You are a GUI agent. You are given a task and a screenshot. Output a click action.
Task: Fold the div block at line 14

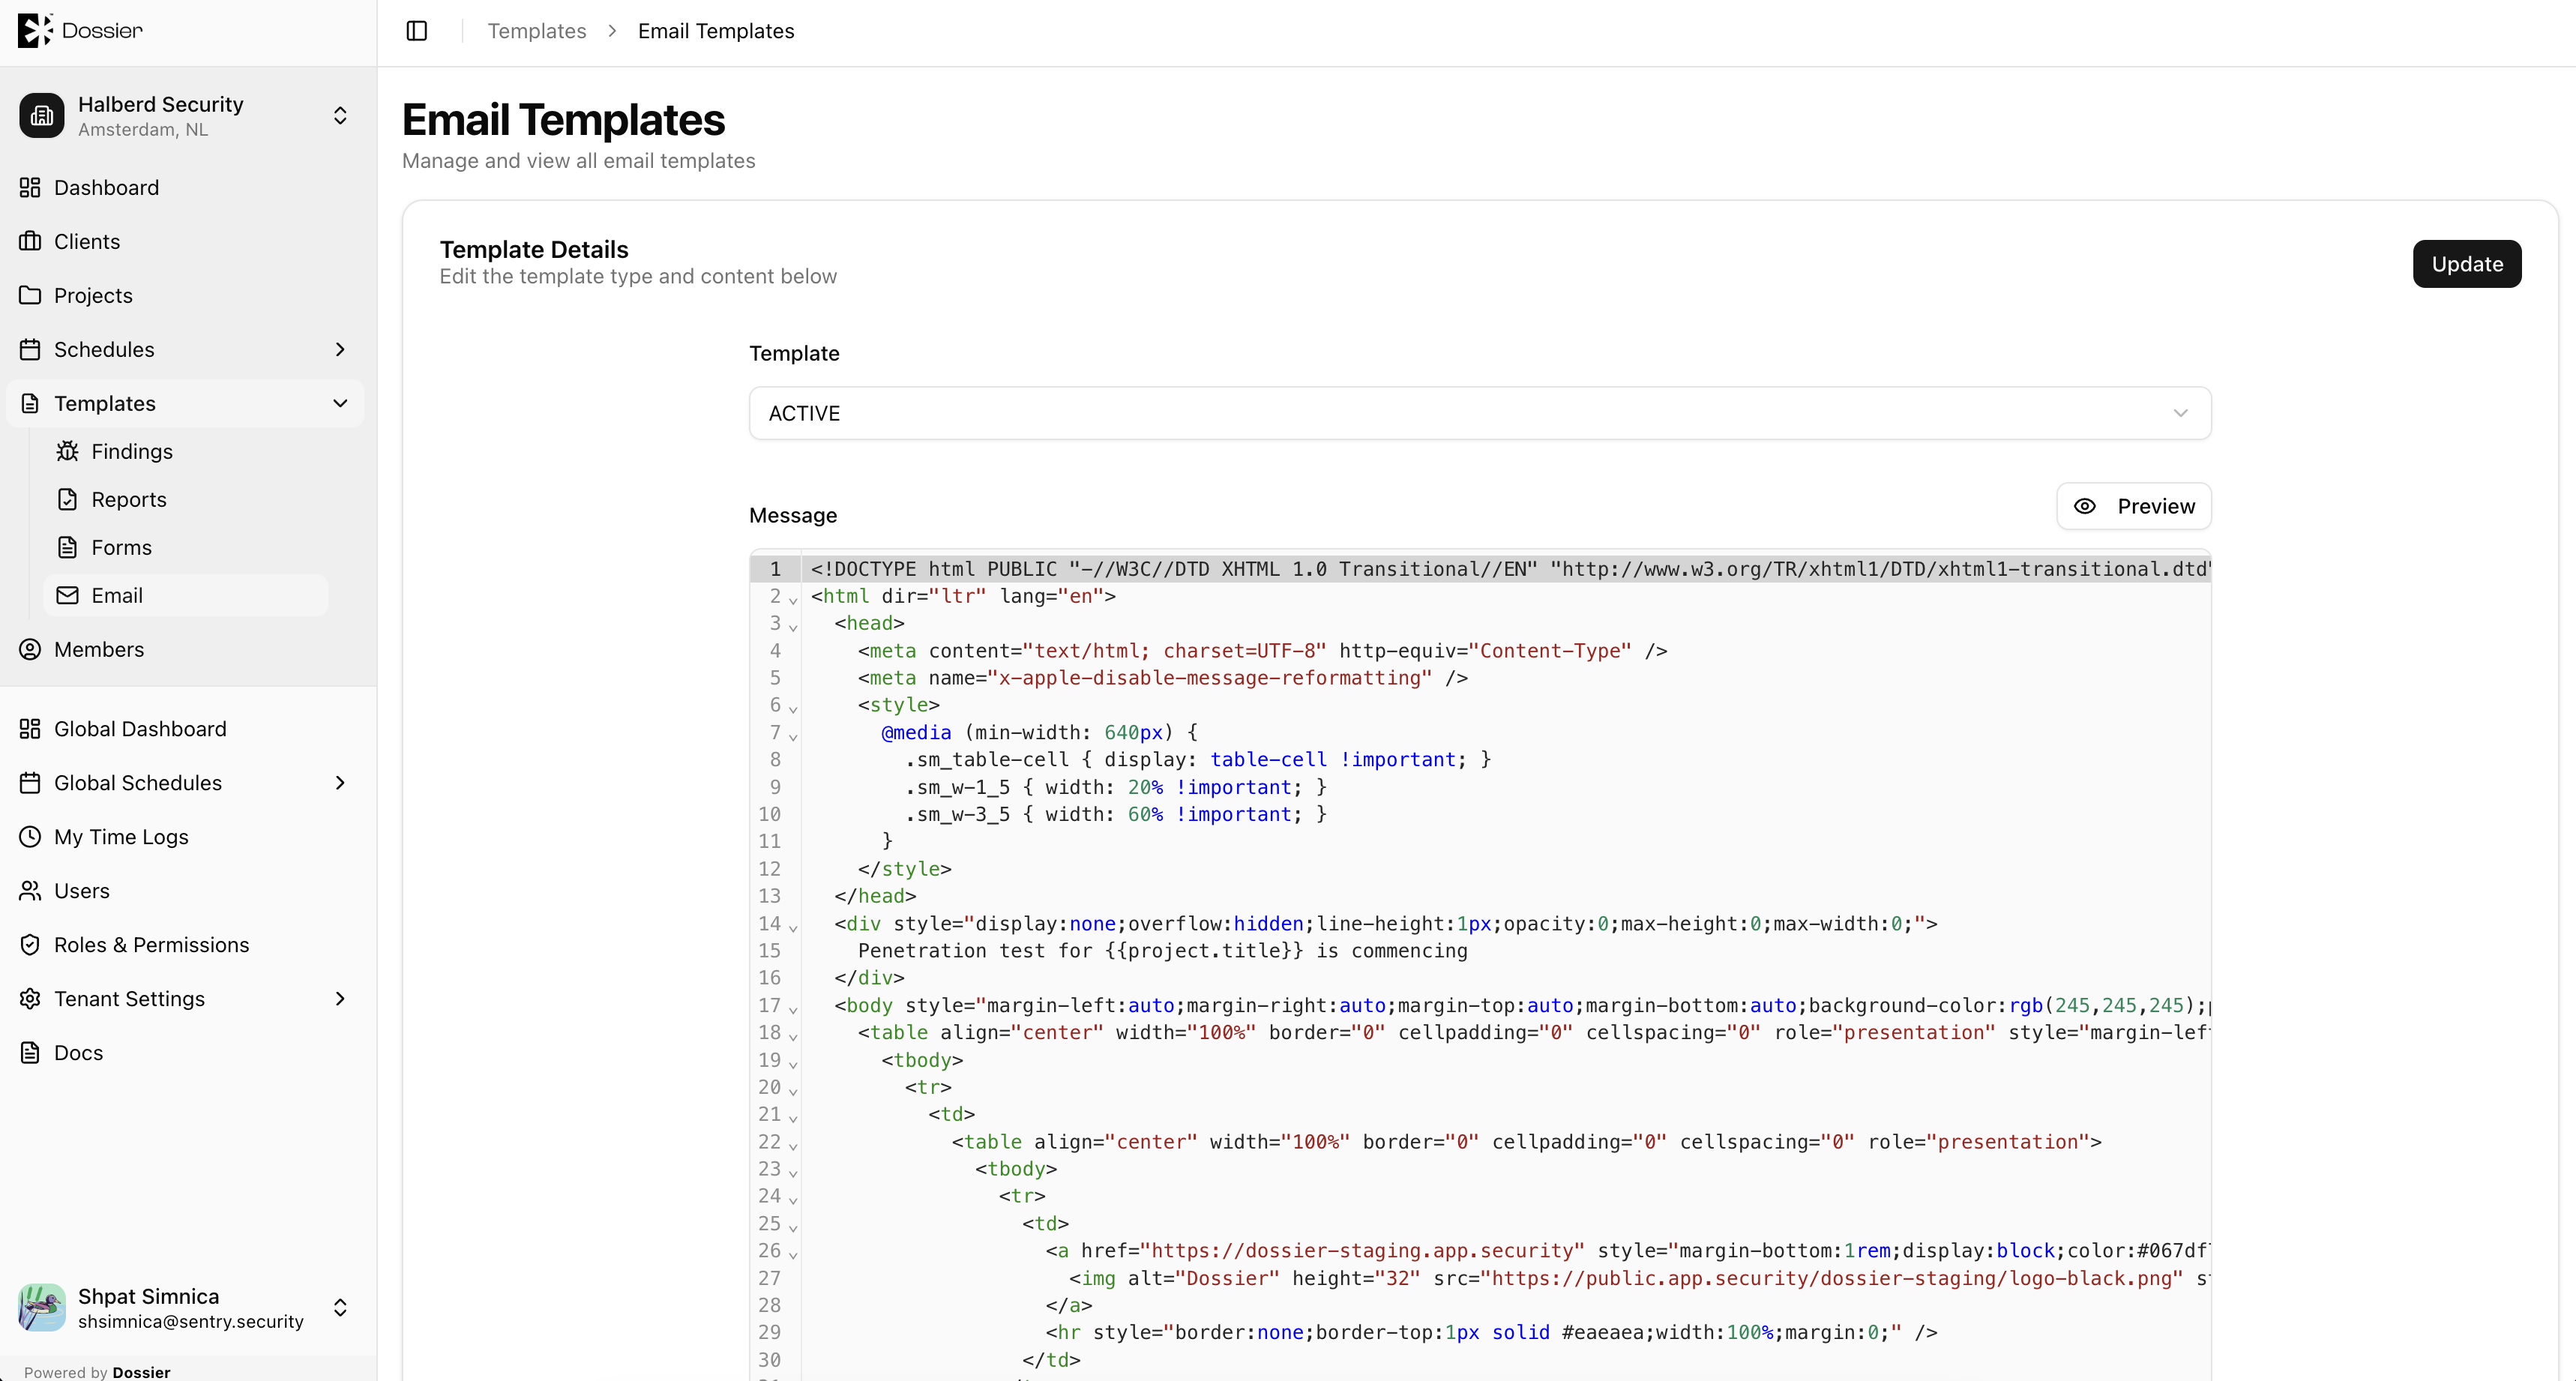pyautogui.click(x=793, y=927)
